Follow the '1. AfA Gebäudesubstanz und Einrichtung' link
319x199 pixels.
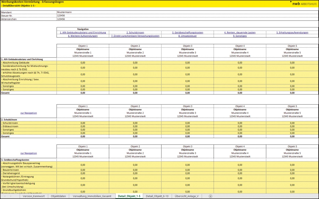pyautogui.click(x=83, y=32)
